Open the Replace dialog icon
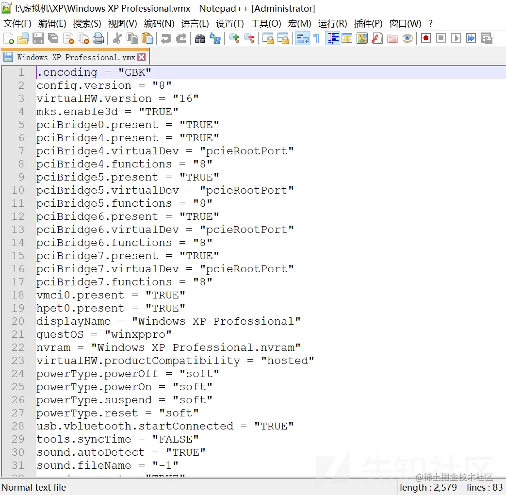This screenshot has height=495, width=506. pyautogui.click(x=215, y=38)
